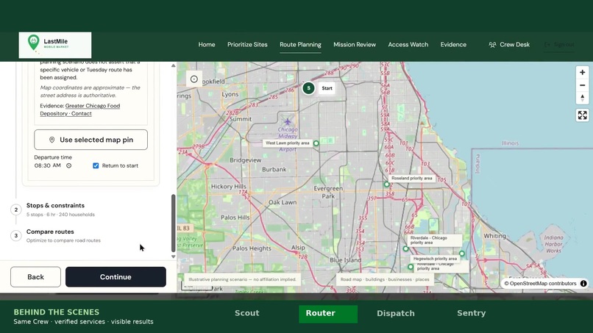Screen dimensions: 593x333
Task: Click the step 2 circle number
Action: 16,210
